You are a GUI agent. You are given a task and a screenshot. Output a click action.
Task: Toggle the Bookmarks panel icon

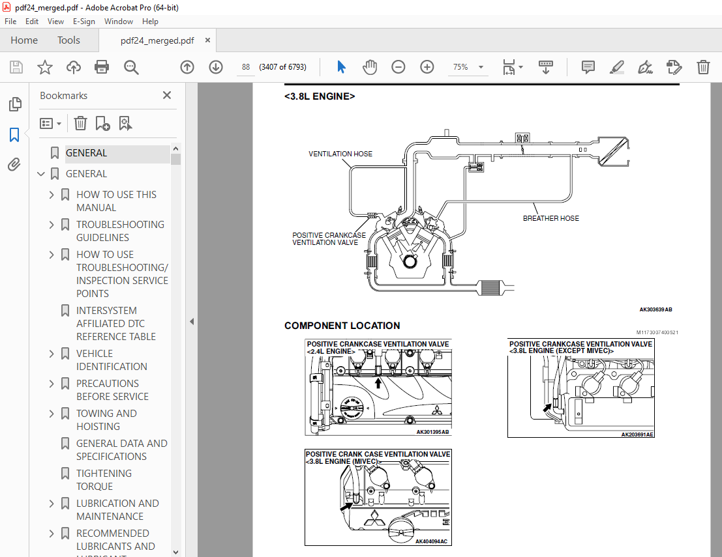click(x=14, y=135)
